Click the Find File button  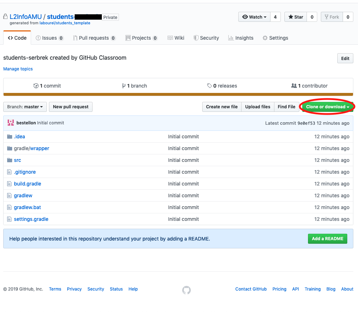(x=287, y=107)
